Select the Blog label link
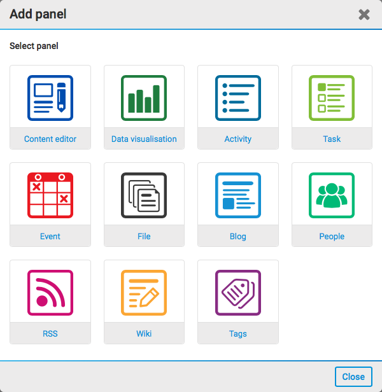The image size is (382, 392). tap(238, 236)
